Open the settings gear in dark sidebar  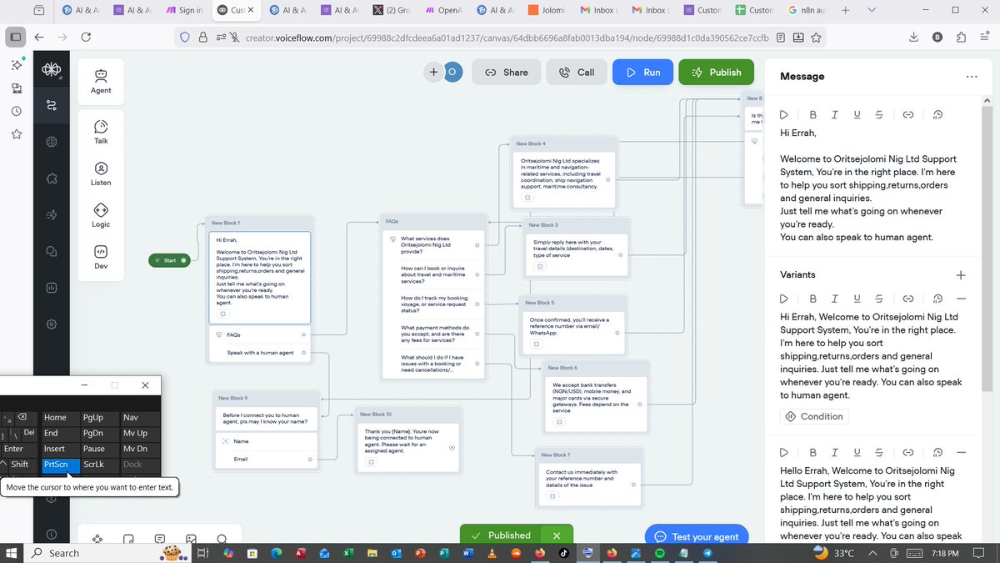(52, 324)
